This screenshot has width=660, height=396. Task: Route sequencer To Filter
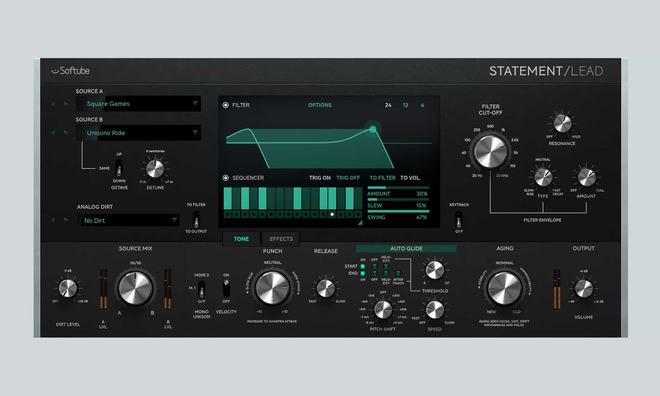(382, 178)
